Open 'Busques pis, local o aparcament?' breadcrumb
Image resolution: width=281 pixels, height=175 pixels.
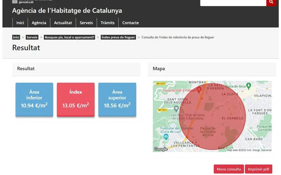pos(69,37)
